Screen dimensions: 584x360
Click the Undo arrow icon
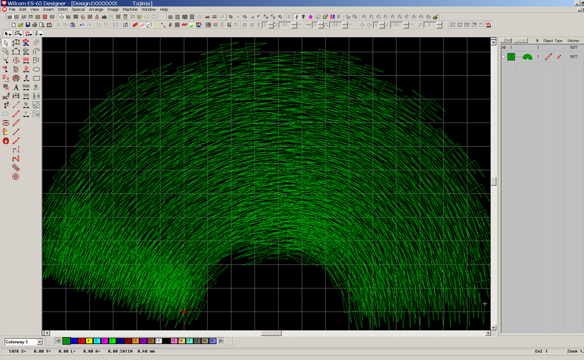(81, 25)
